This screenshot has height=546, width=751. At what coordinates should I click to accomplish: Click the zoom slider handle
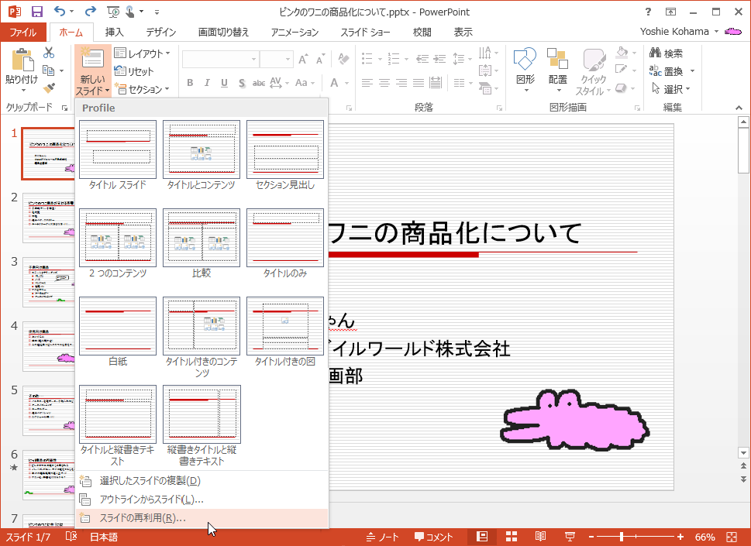click(x=622, y=537)
